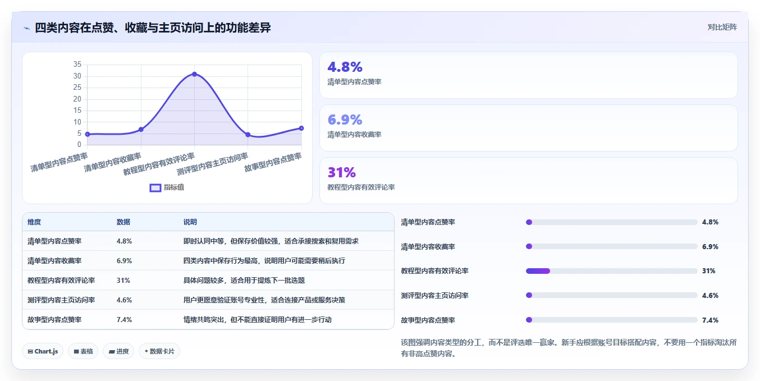Click the progress bar for 故事型内容点赞率
Screen dimensions: 760x381
pos(611,320)
